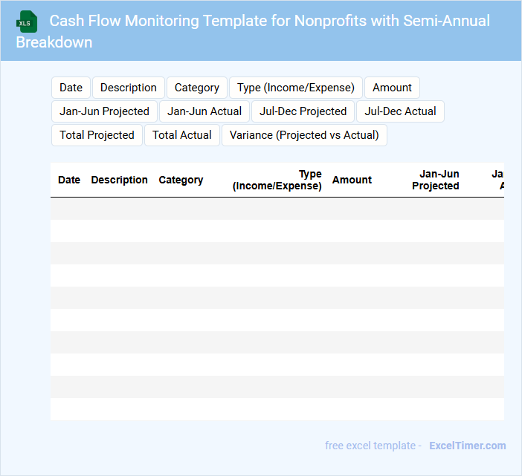Click the Jan-Jun Projected column header
This screenshot has height=476, width=522.
(x=435, y=180)
